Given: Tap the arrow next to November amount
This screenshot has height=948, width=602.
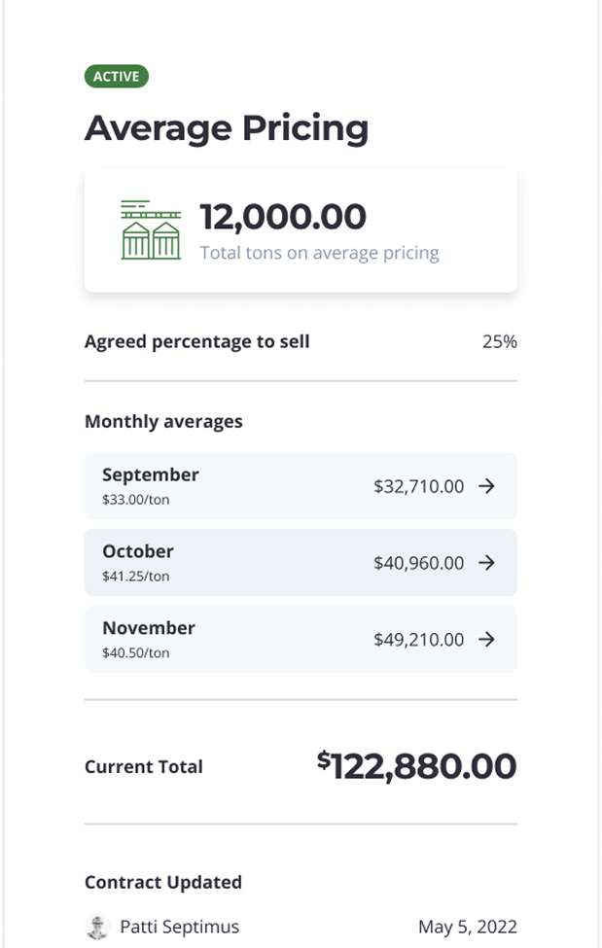Looking at the screenshot, I should pos(487,640).
